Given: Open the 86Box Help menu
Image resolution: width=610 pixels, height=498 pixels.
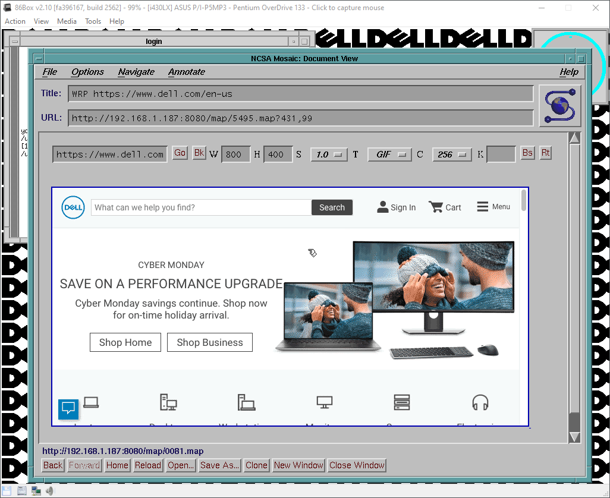Looking at the screenshot, I should coord(117,21).
